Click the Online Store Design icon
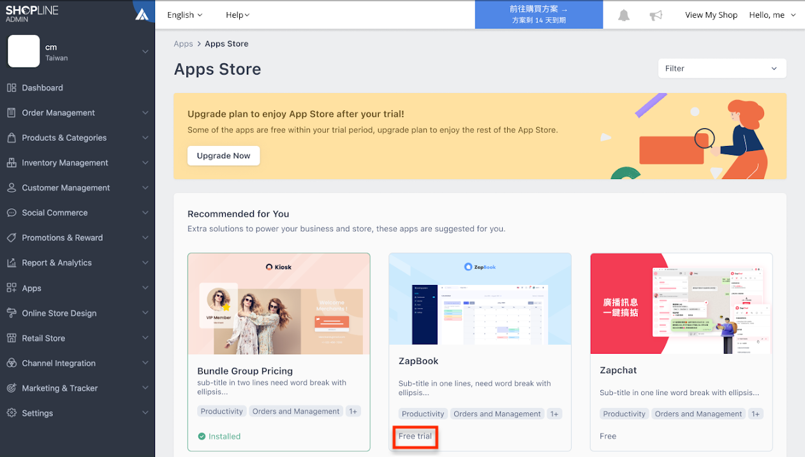The height and width of the screenshot is (457, 805). pos(11,313)
